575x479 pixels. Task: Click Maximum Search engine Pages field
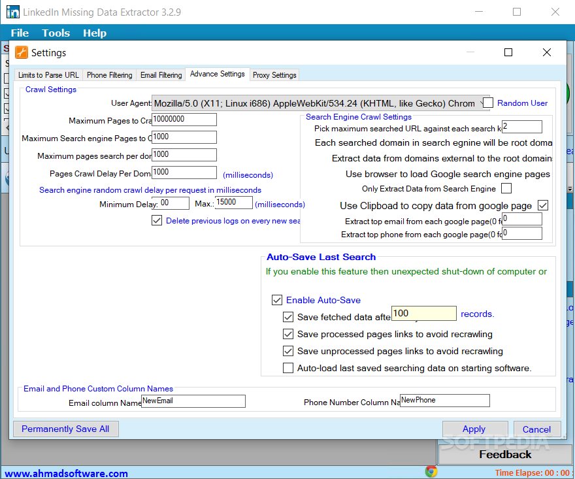point(184,137)
